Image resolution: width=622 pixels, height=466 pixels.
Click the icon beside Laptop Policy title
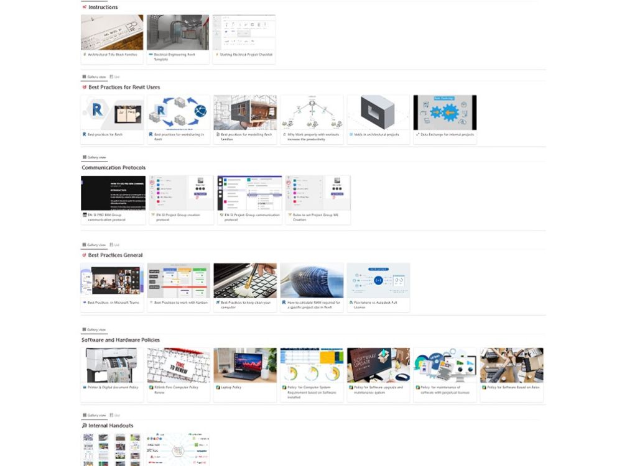pos(217,387)
